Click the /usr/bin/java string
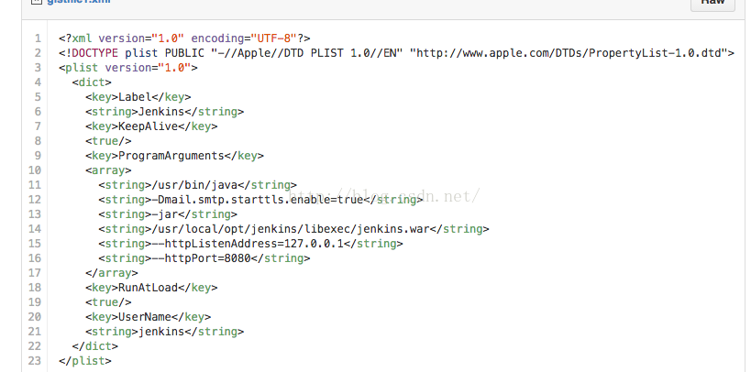 pos(198,185)
